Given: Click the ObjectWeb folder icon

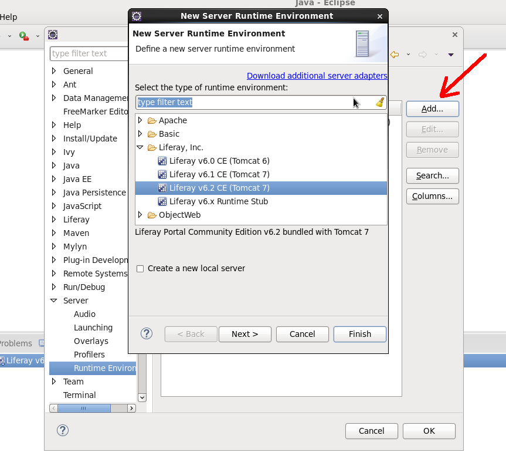Looking at the screenshot, I should pos(152,215).
